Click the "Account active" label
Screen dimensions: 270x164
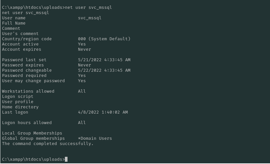[x=20, y=44]
